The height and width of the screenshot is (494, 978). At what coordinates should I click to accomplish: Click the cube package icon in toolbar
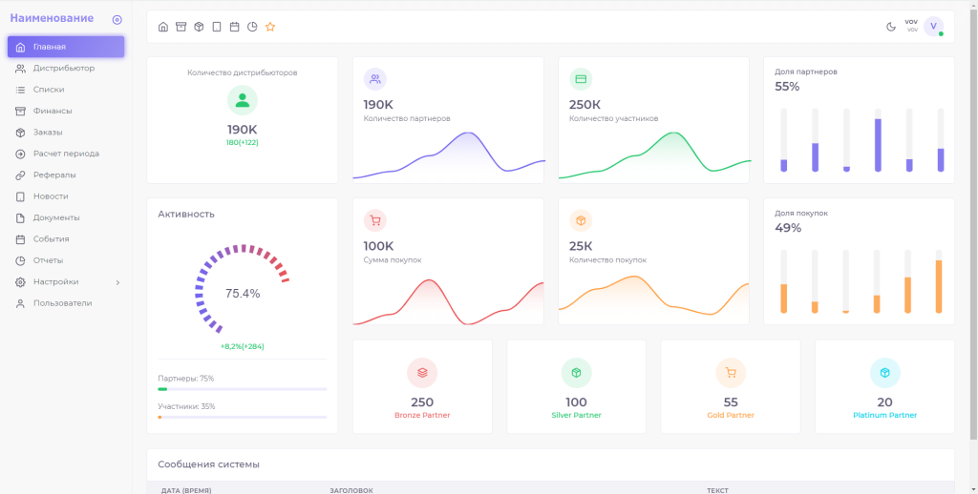199,27
